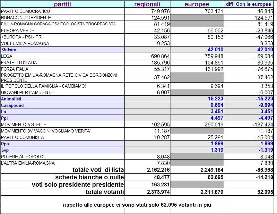Select Animalisti's europee value 15.223

point(215,99)
